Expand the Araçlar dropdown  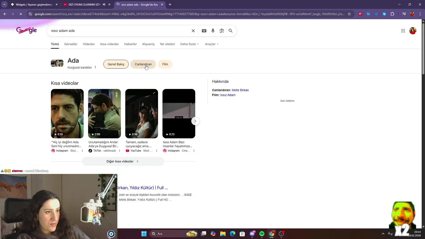click(212, 44)
